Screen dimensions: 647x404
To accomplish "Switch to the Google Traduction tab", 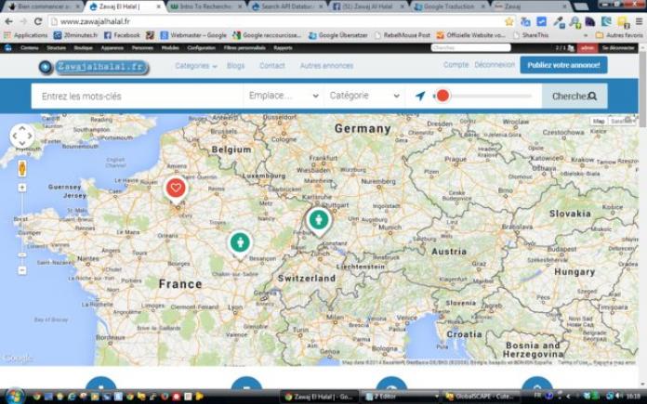I will click(449, 7).
